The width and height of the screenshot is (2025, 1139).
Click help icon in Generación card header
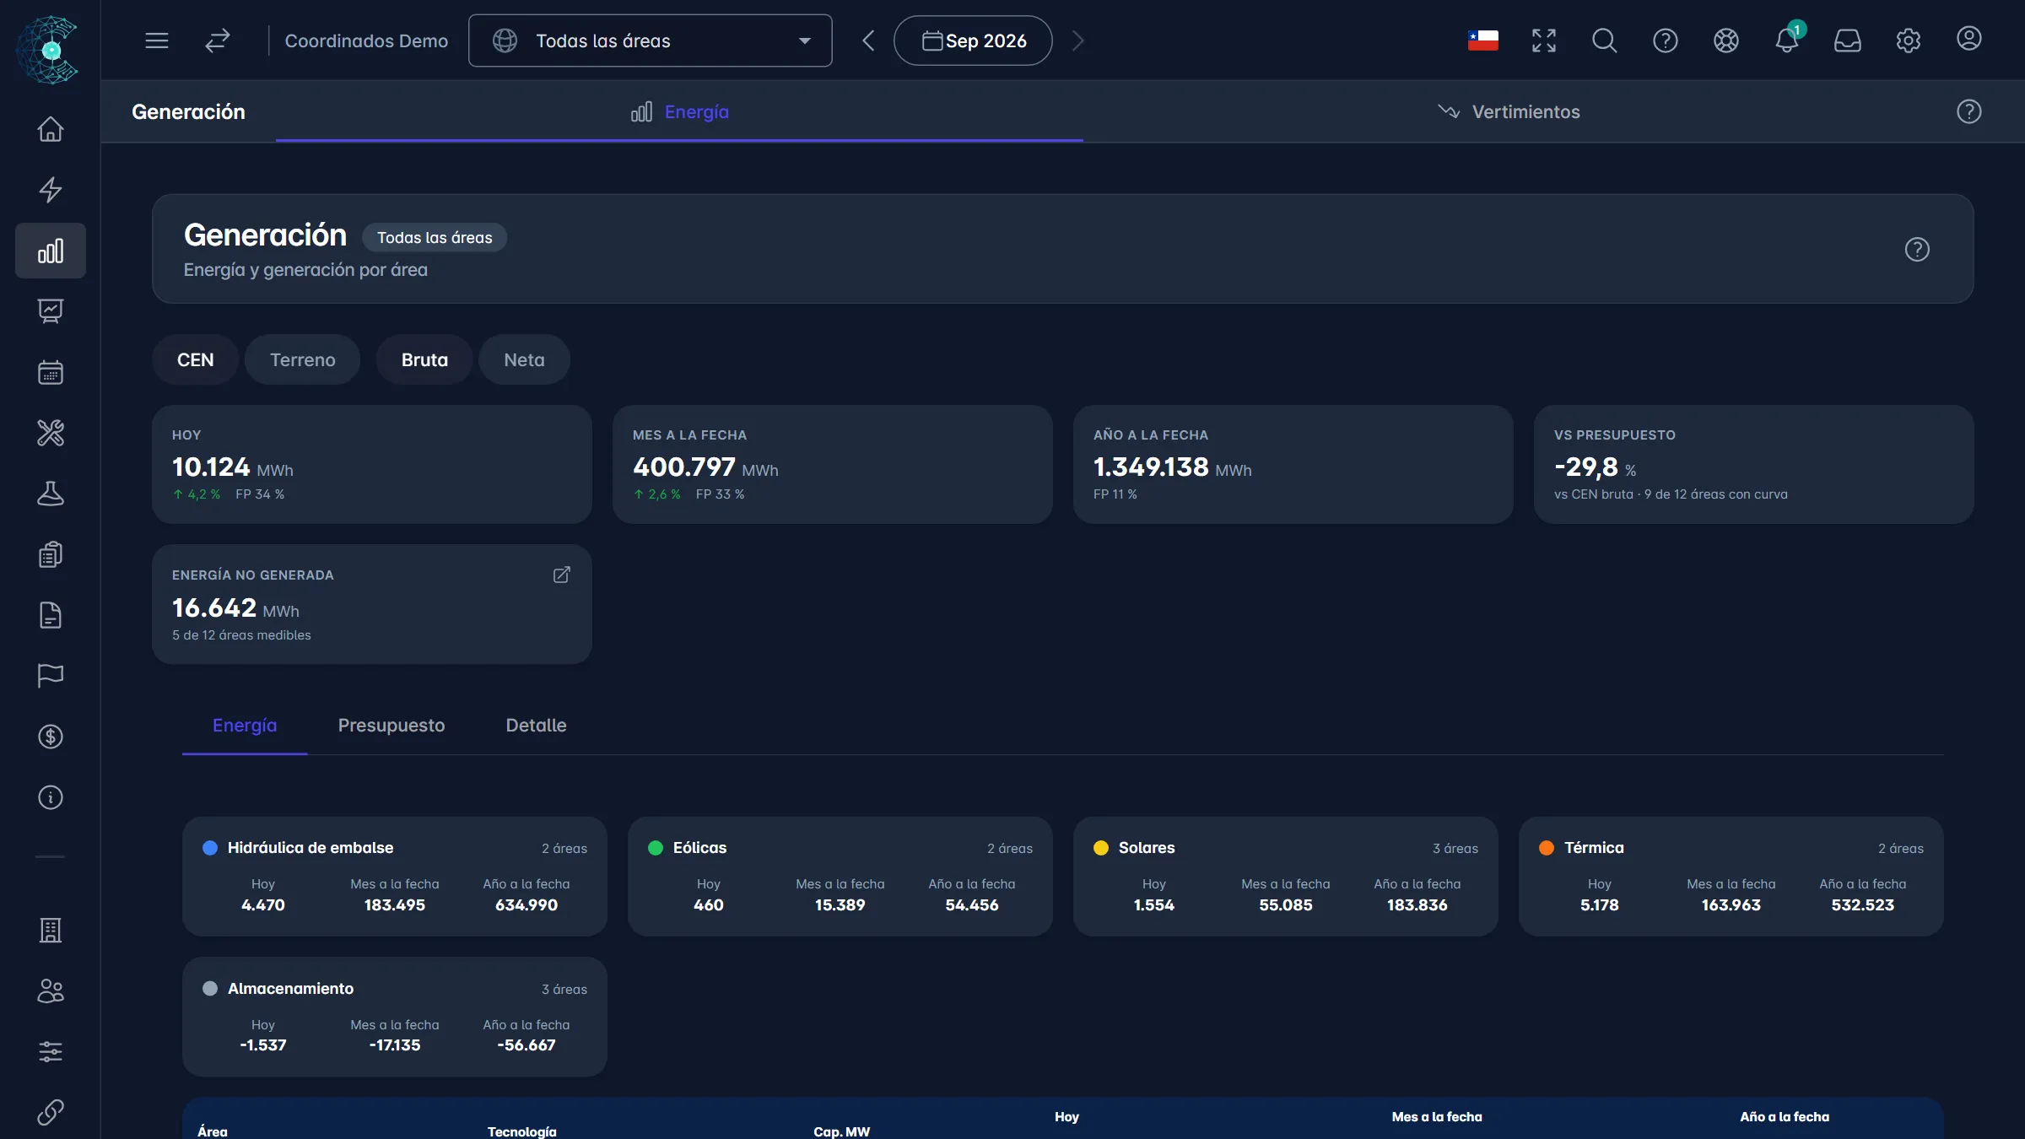1917,250
